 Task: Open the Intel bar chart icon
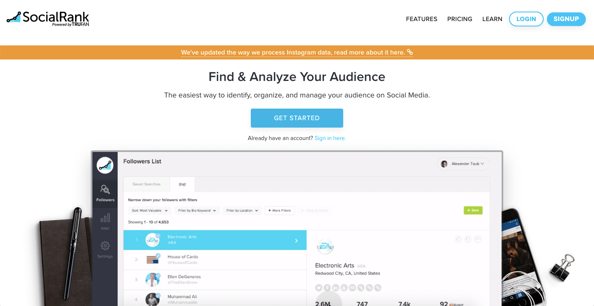point(105,221)
